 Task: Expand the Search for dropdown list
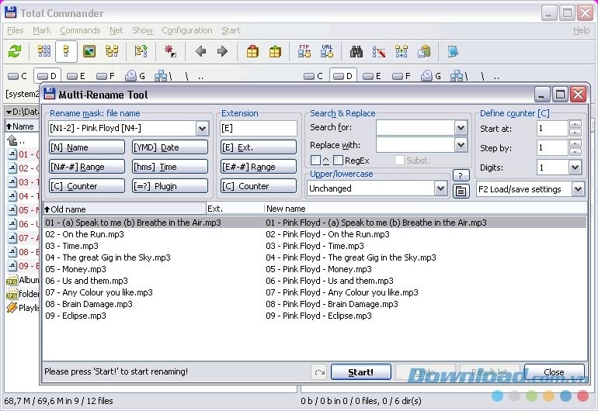[461, 127]
